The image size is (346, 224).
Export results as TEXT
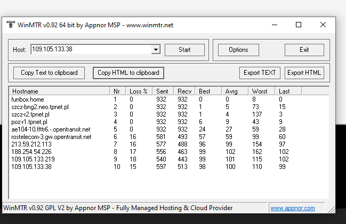pos(260,73)
